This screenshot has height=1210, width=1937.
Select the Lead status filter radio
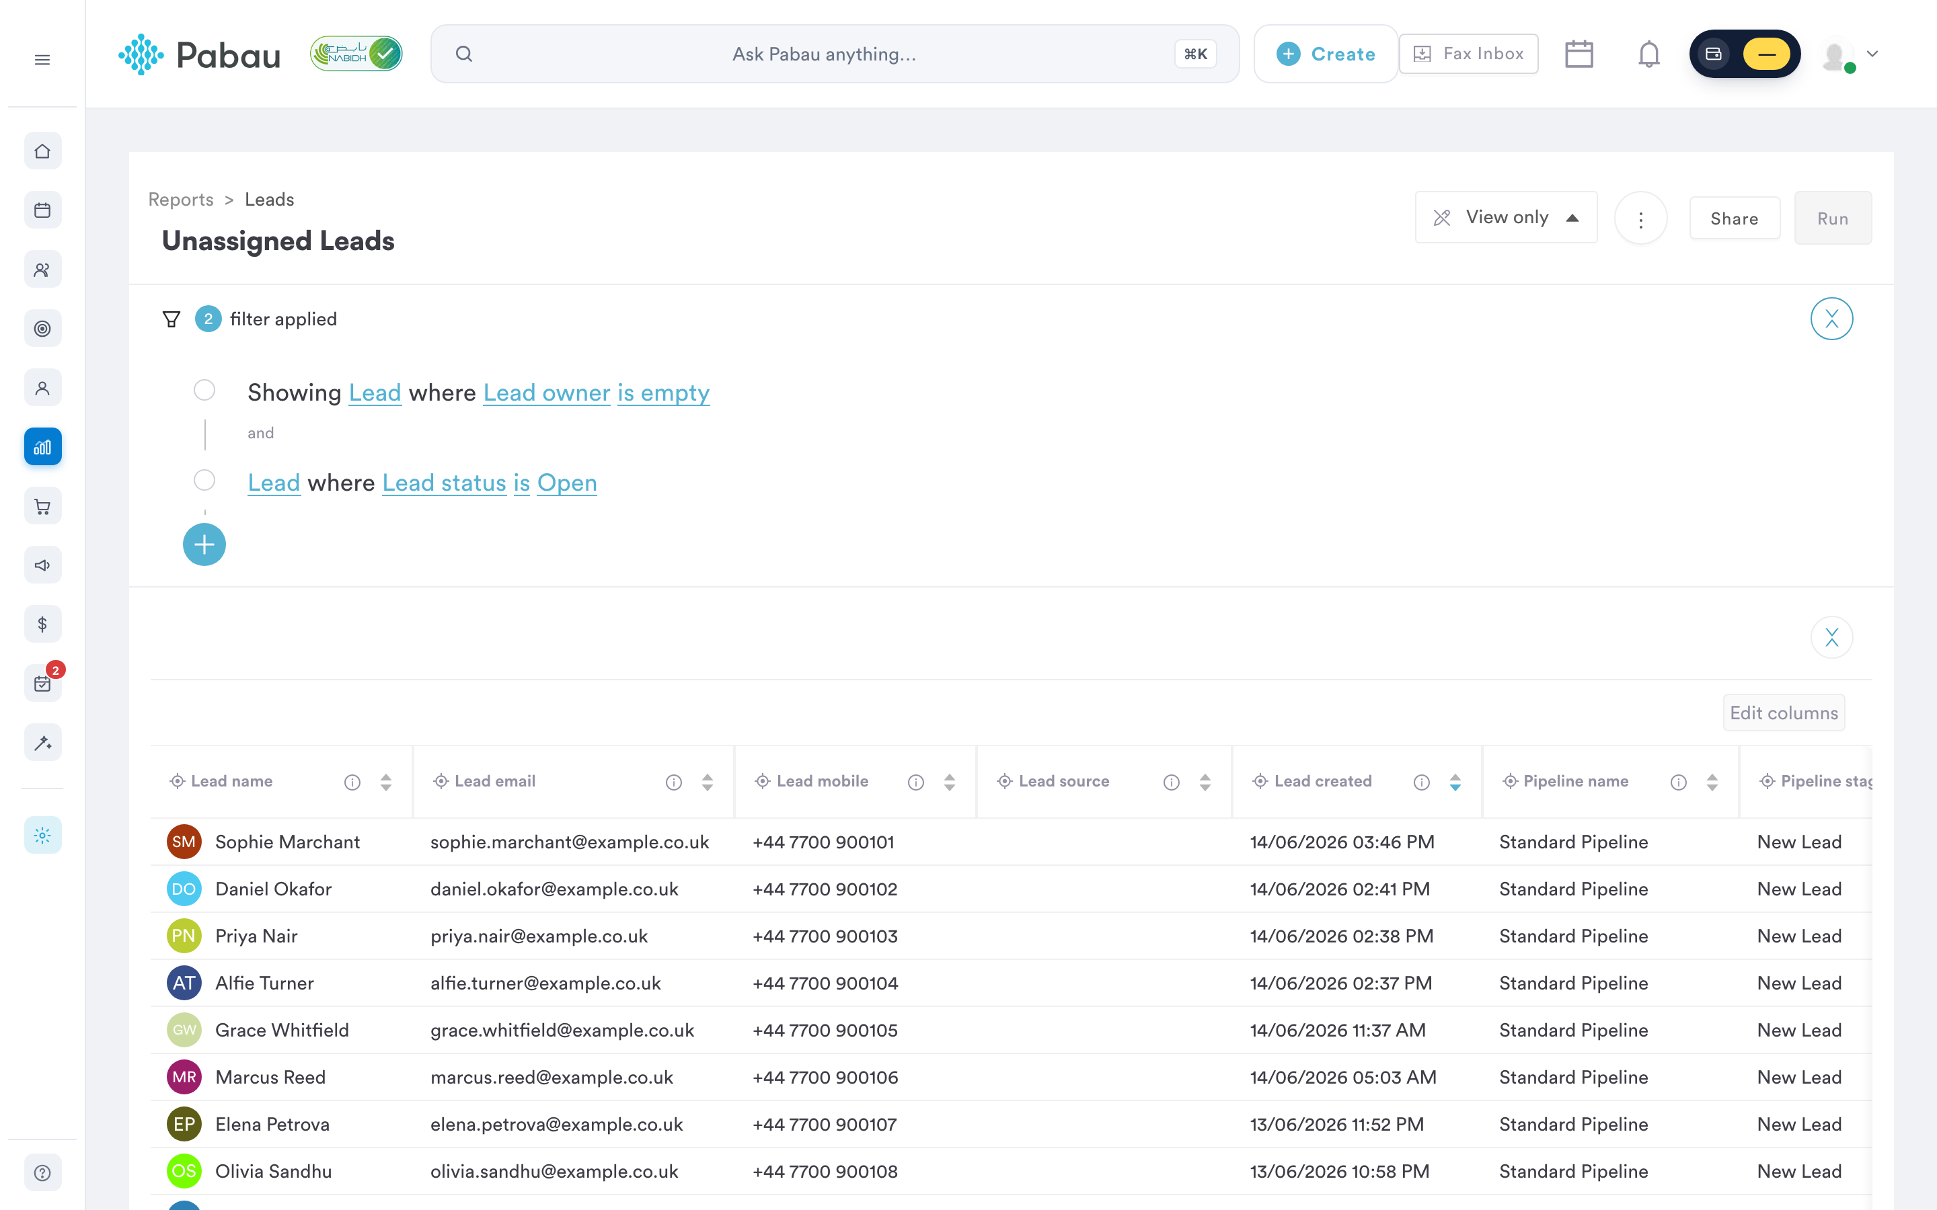click(x=205, y=480)
